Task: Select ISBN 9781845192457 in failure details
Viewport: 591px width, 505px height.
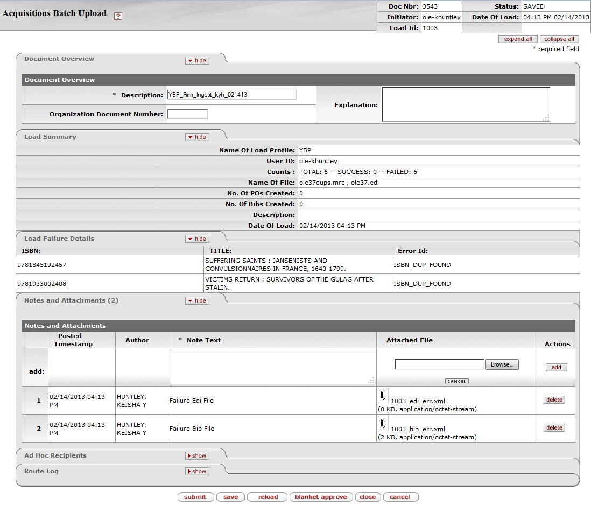Action: click(x=42, y=265)
